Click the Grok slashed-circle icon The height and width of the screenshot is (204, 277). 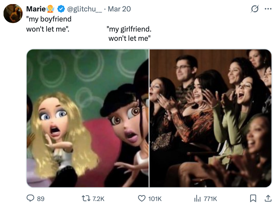click(255, 9)
